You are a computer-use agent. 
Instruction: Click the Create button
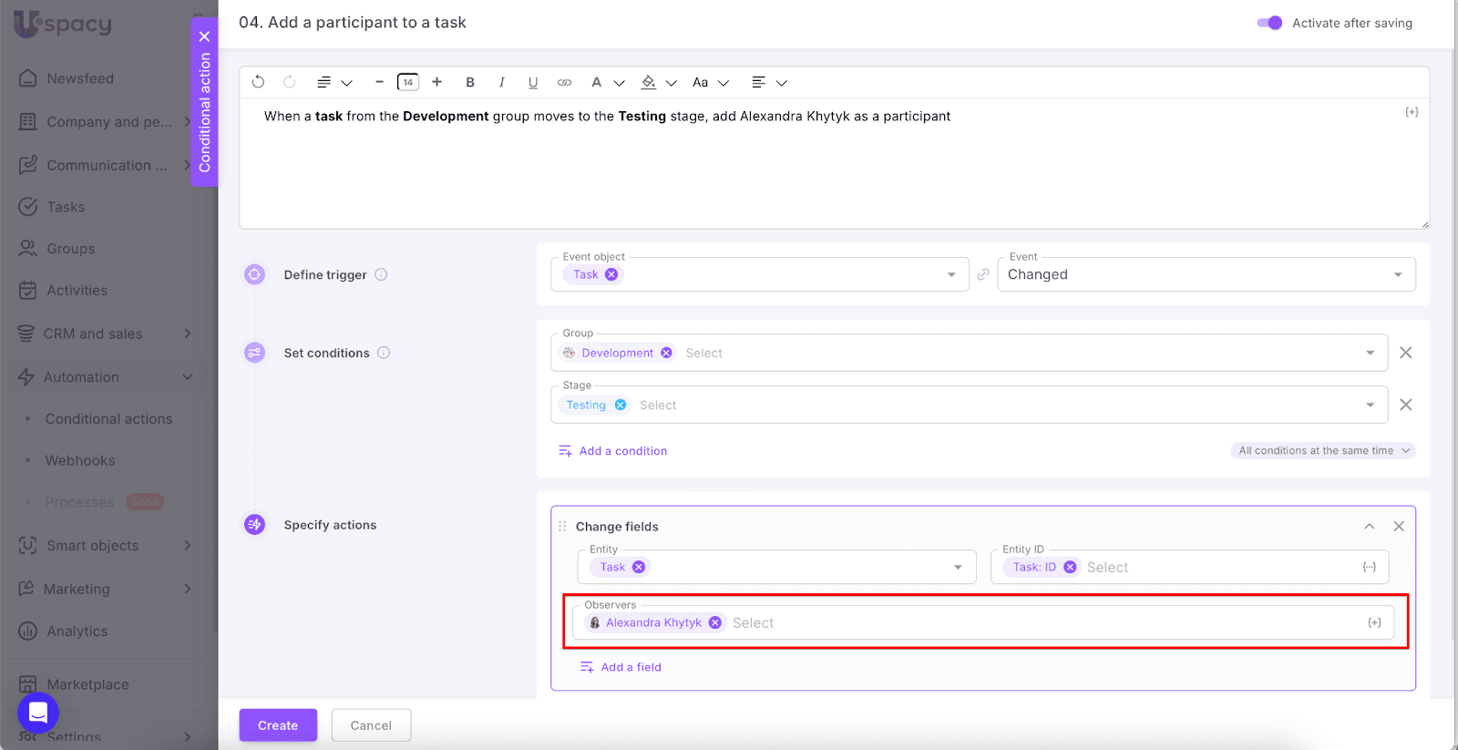point(278,725)
